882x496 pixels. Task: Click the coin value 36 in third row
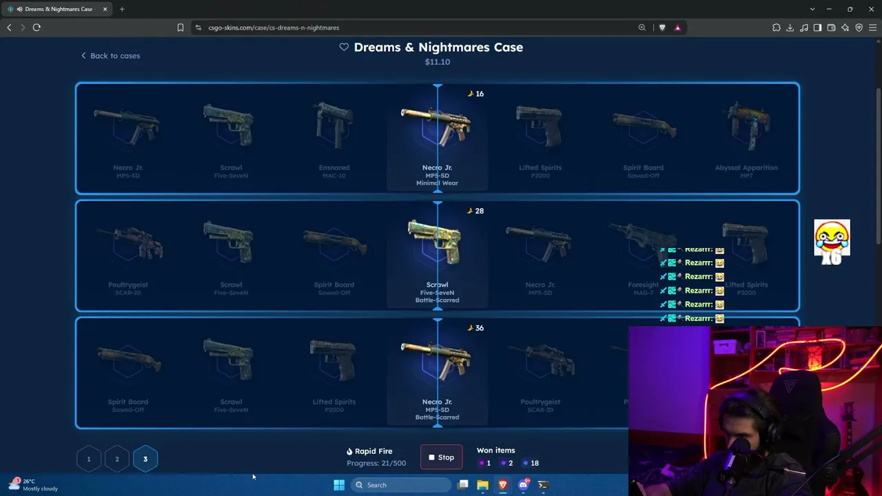point(475,328)
